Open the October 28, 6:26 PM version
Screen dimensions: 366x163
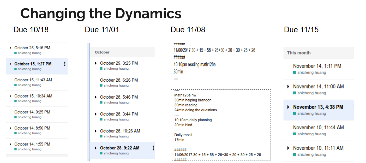[122, 83]
